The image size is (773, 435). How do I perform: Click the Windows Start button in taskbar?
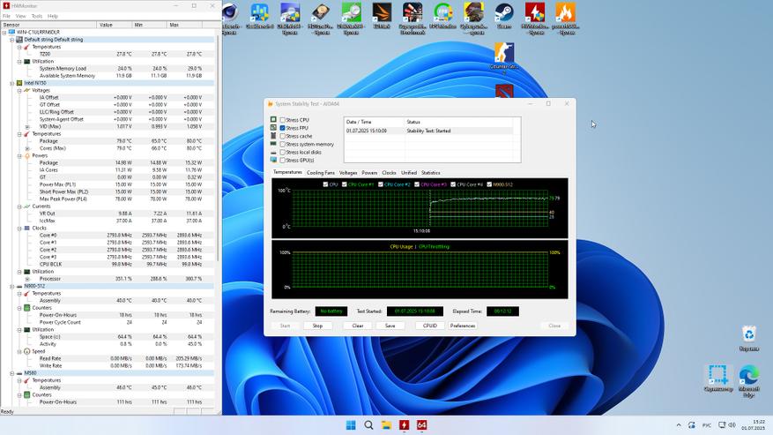(351, 425)
